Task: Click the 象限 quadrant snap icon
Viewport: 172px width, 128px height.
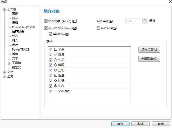Action: tap(55, 65)
